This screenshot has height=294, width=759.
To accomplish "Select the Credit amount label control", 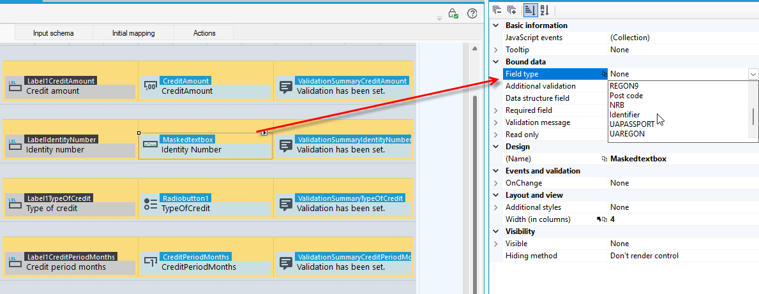I will [x=70, y=87].
